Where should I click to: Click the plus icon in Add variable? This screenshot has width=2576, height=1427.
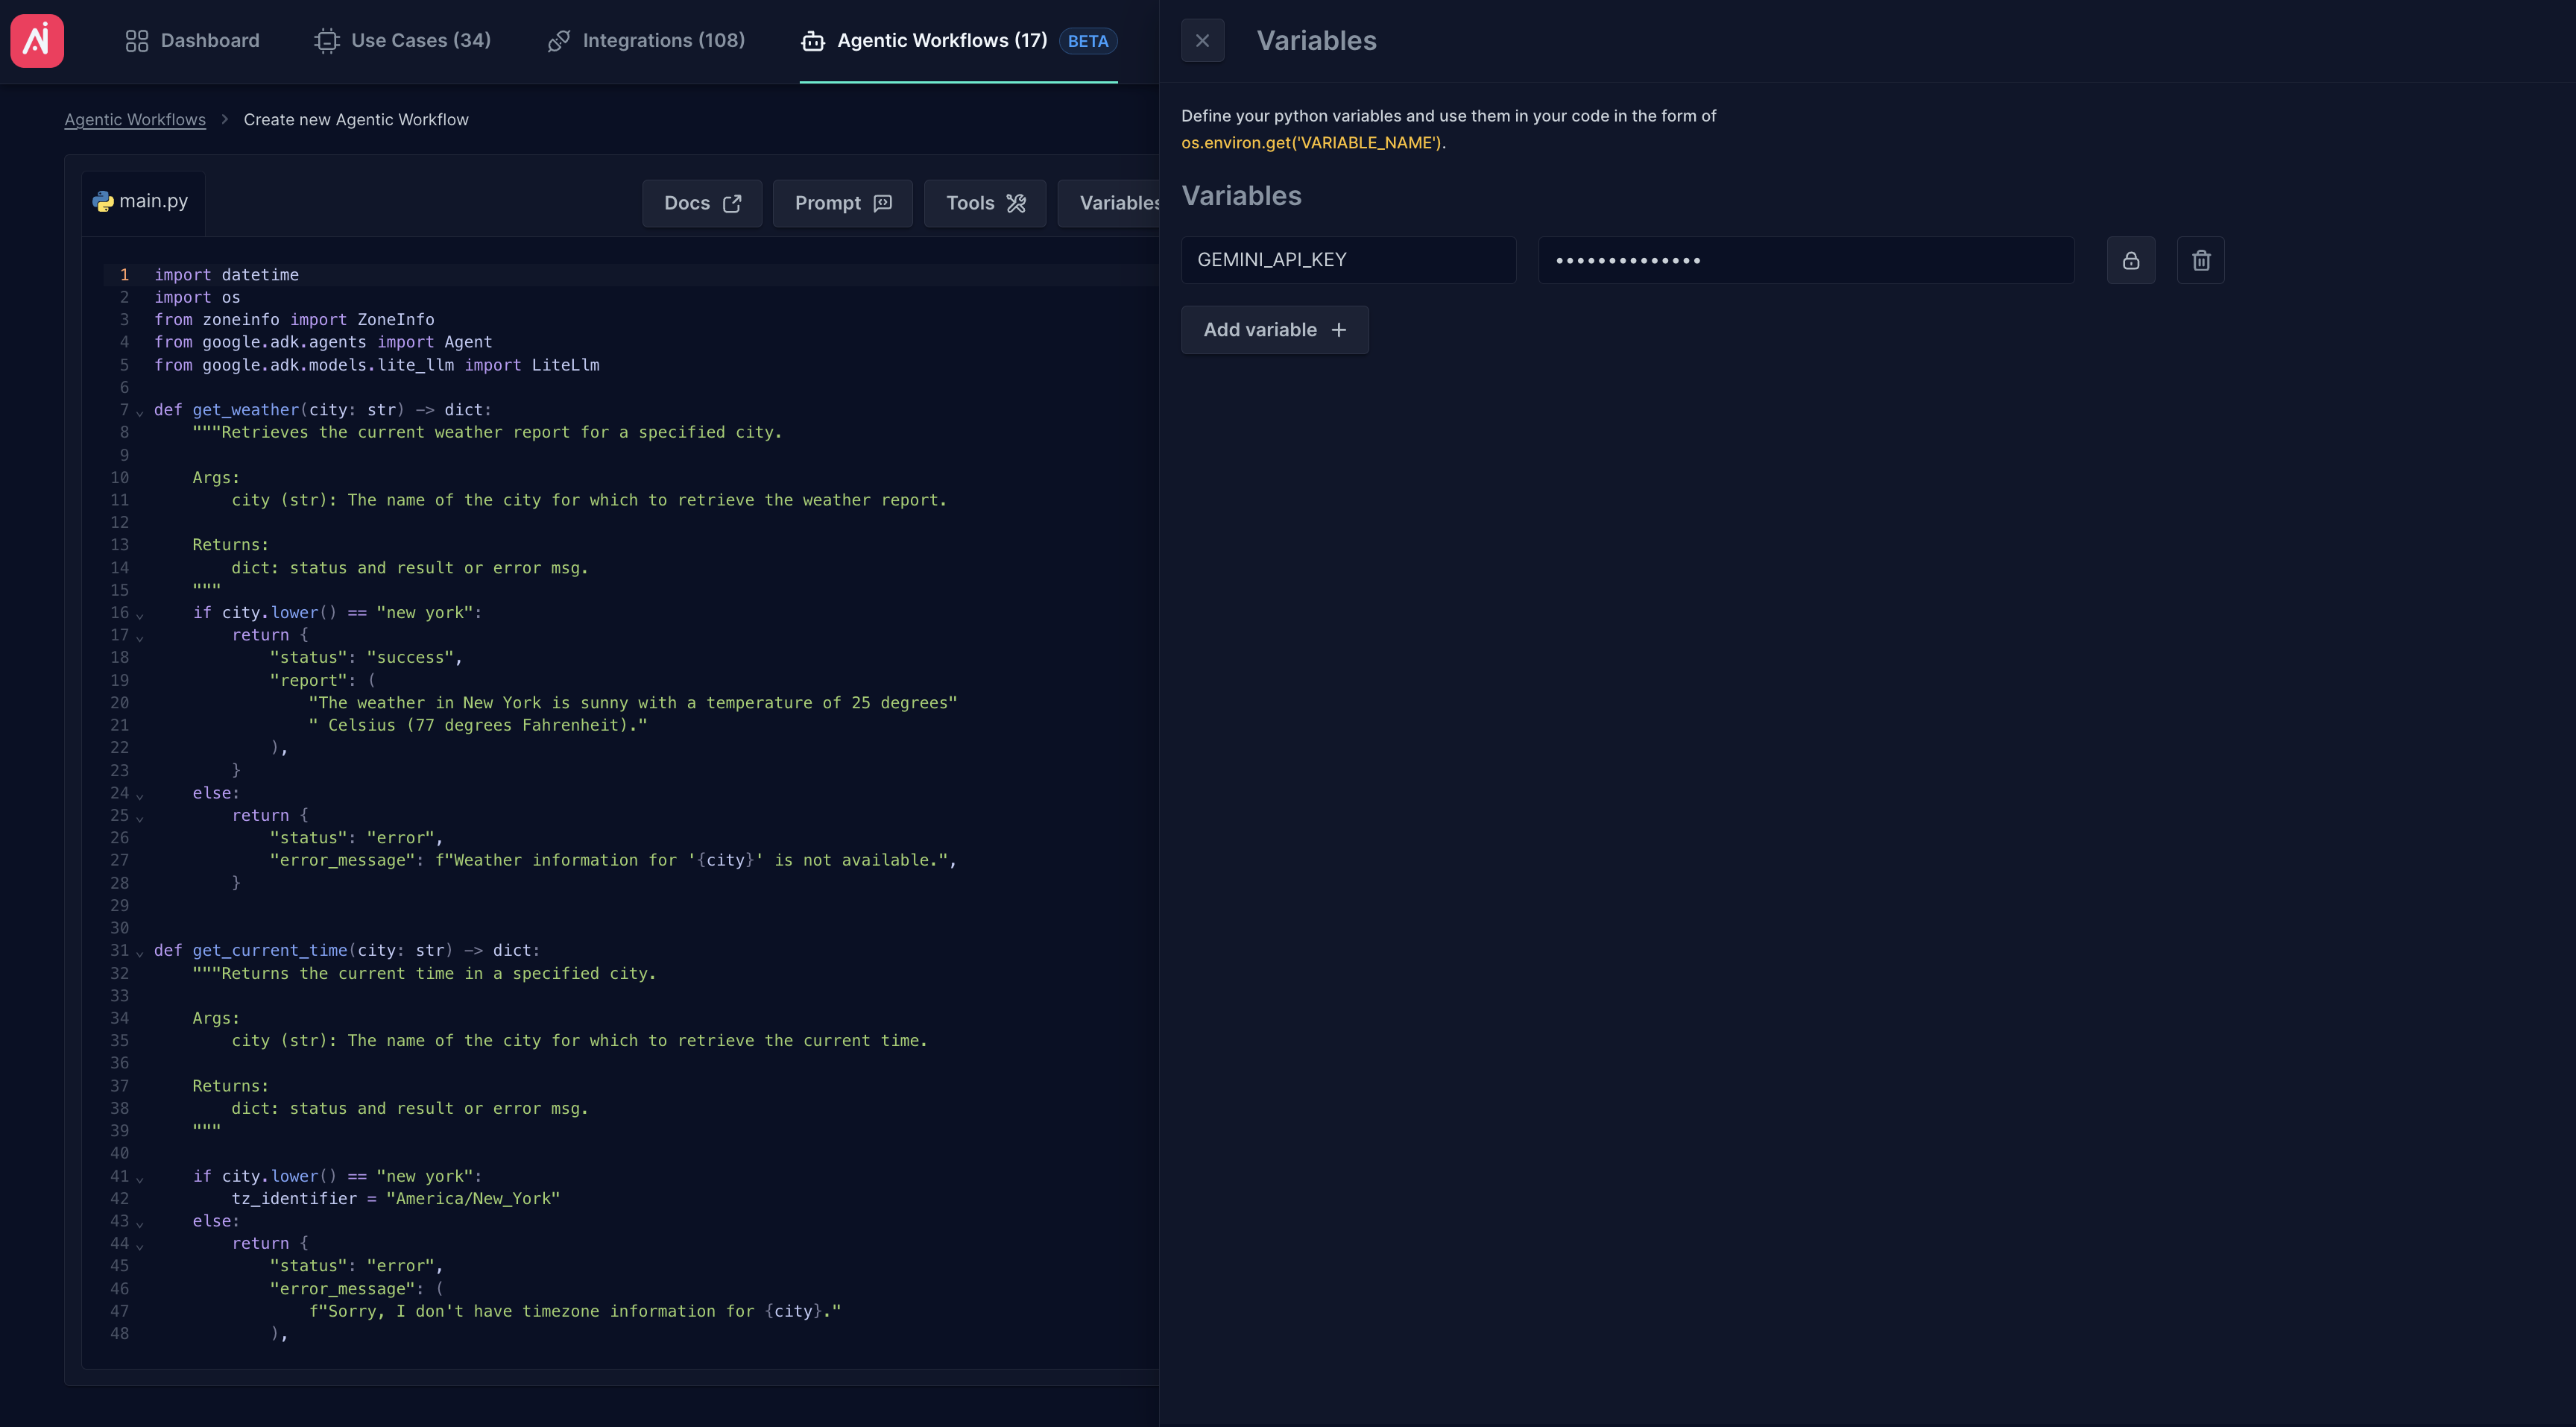point(1339,330)
